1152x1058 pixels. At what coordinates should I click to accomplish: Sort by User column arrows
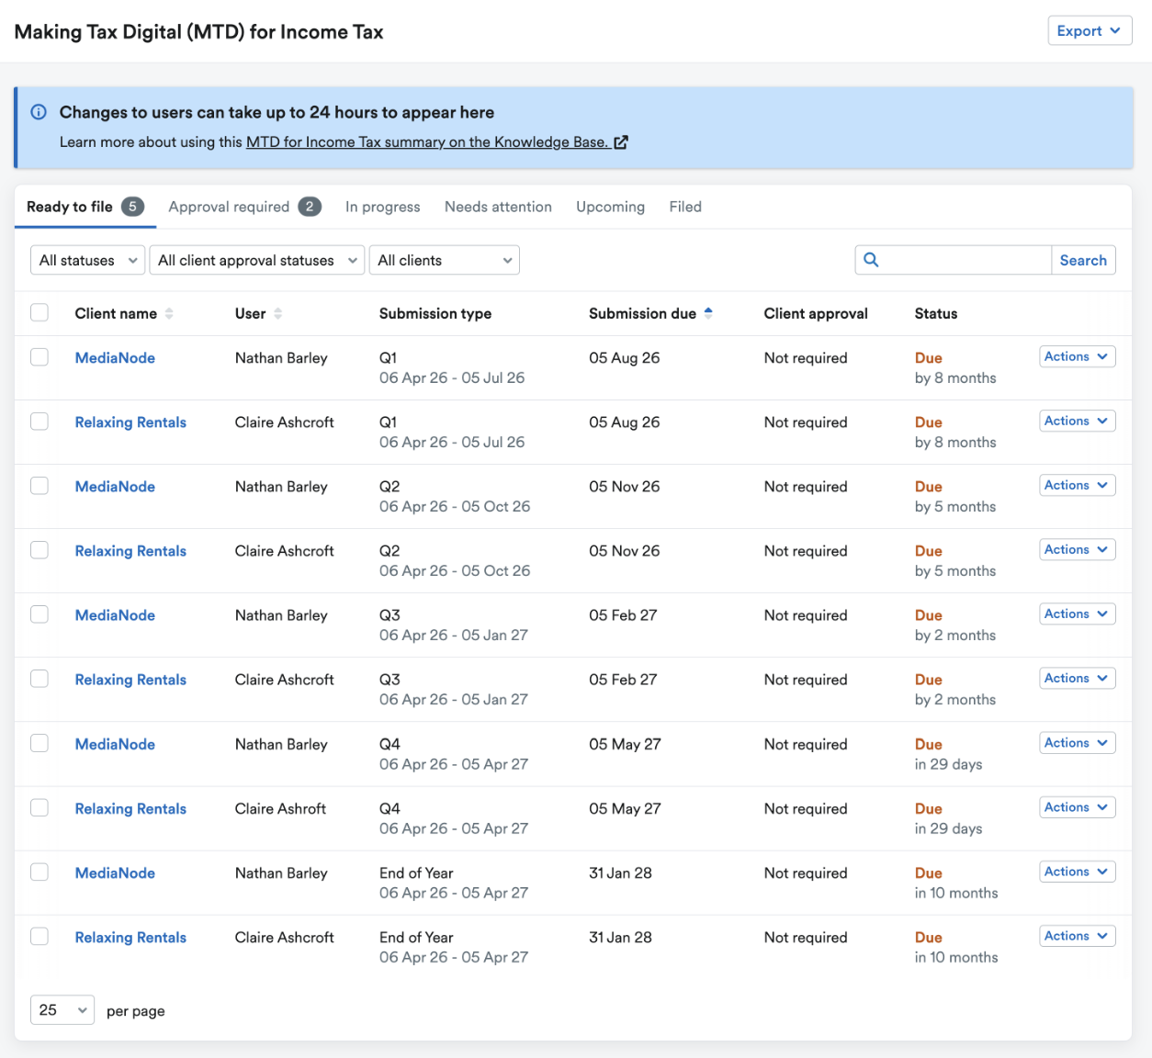[x=277, y=314]
